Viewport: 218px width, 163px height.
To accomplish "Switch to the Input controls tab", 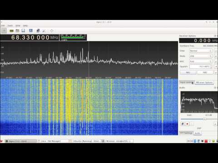I will click(x=187, y=82).
